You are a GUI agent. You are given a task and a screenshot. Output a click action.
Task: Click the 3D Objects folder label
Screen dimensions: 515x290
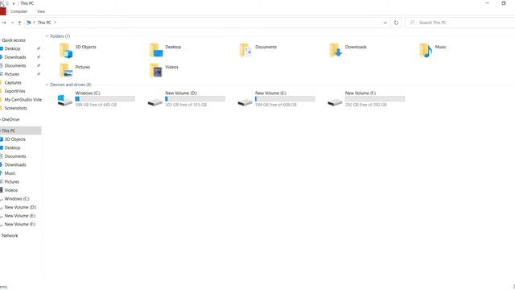(86, 47)
